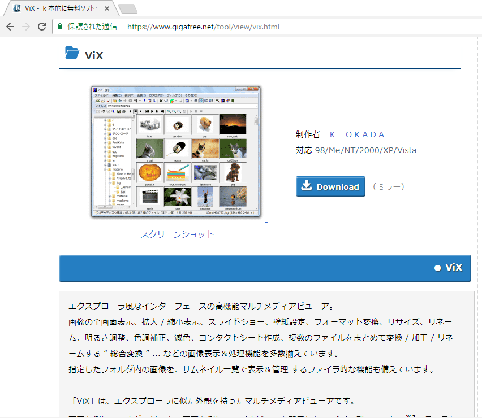Image resolution: width=482 pixels, height=418 pixels.
Task: Open the ViX screenshot thumbnail image
Action: tap(176, 152)
